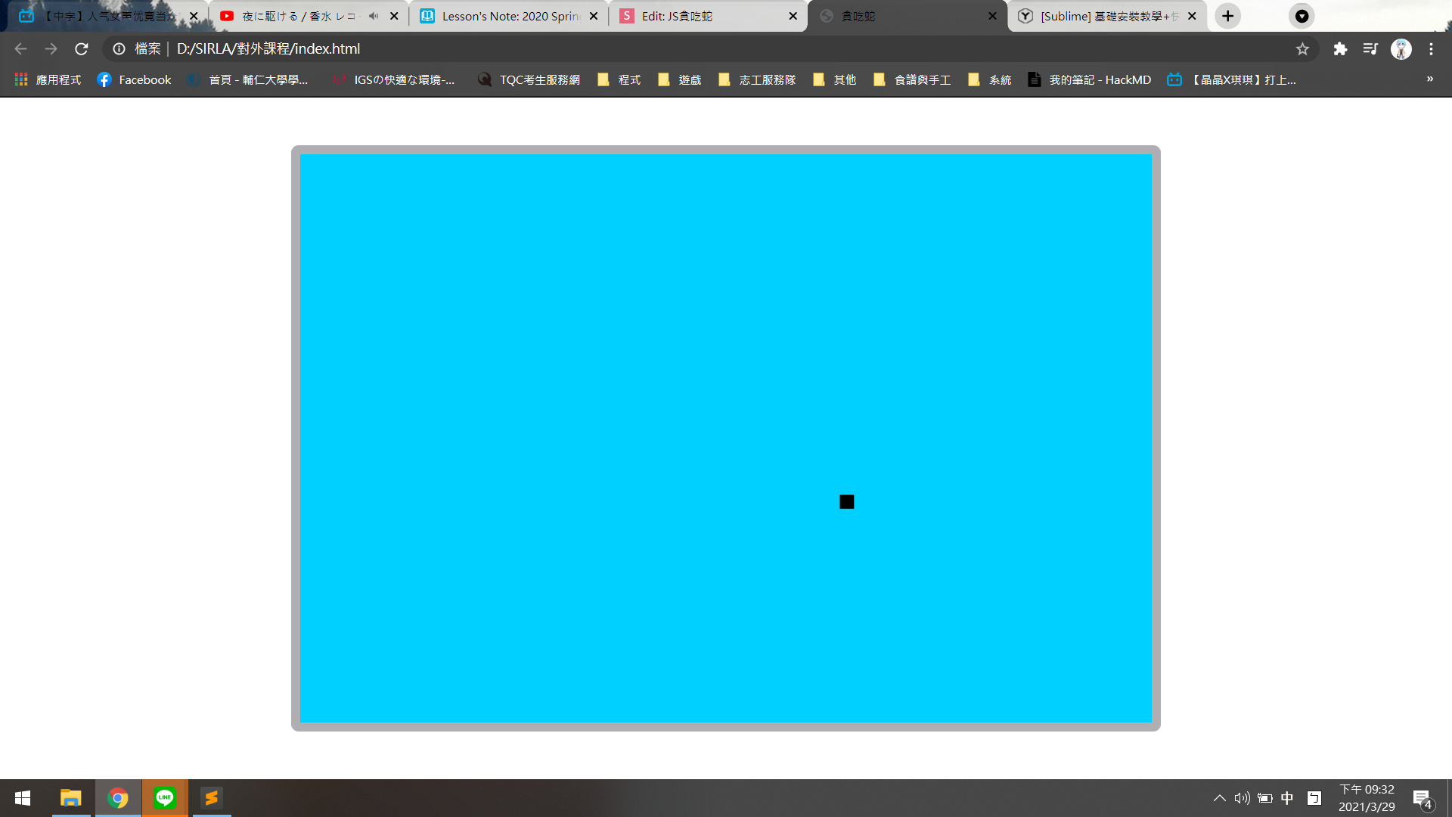Screen dimensions: 1452x817
Task: Open the Facebook bookmark
Action: 135,79
